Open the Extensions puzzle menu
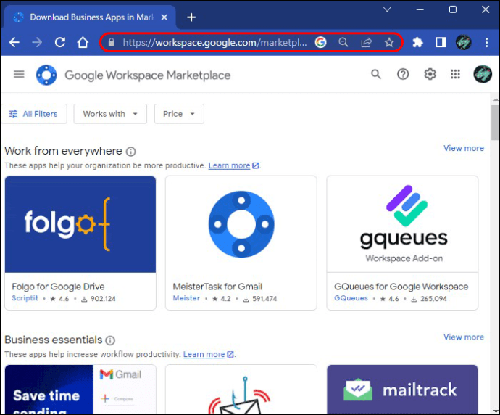The width and height of the screenshot is (500, 415). coord(417,42)
